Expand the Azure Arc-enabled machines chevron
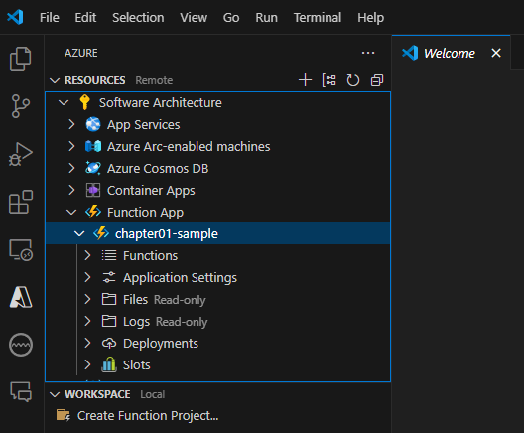Screen dimensions: 524x433 [71, 146]
